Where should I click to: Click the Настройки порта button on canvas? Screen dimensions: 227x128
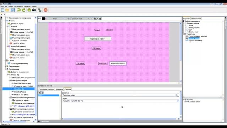click(118, 63)
